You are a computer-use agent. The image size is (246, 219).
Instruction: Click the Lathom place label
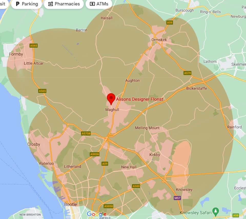tap(210, 62)
